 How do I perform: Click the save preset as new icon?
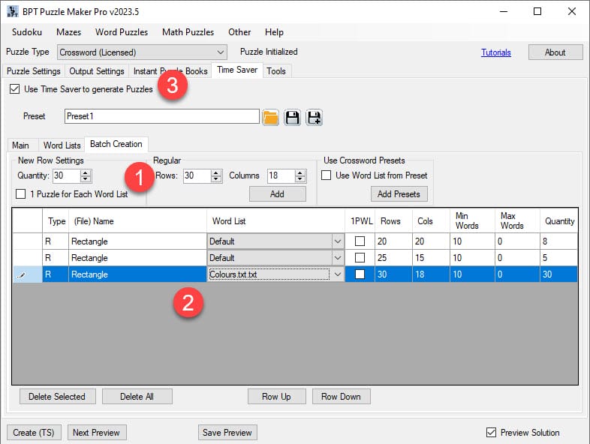pos(315,117)
